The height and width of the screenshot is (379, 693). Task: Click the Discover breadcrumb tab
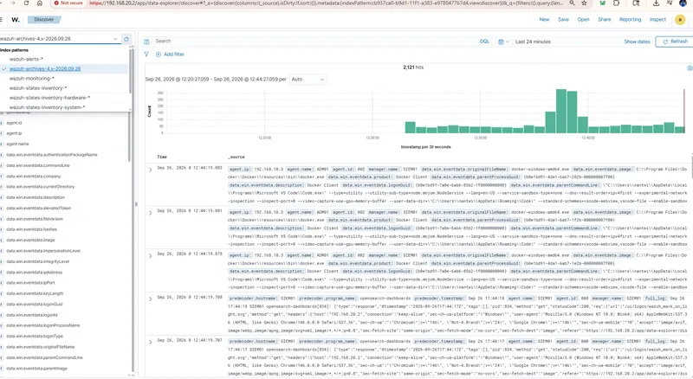click(44, 20)
